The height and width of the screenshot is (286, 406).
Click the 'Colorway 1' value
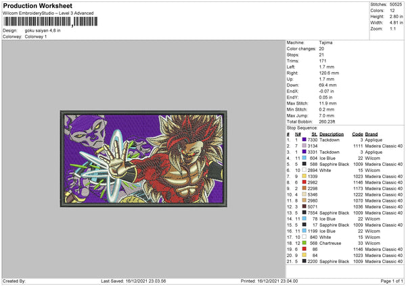[36, 36]
